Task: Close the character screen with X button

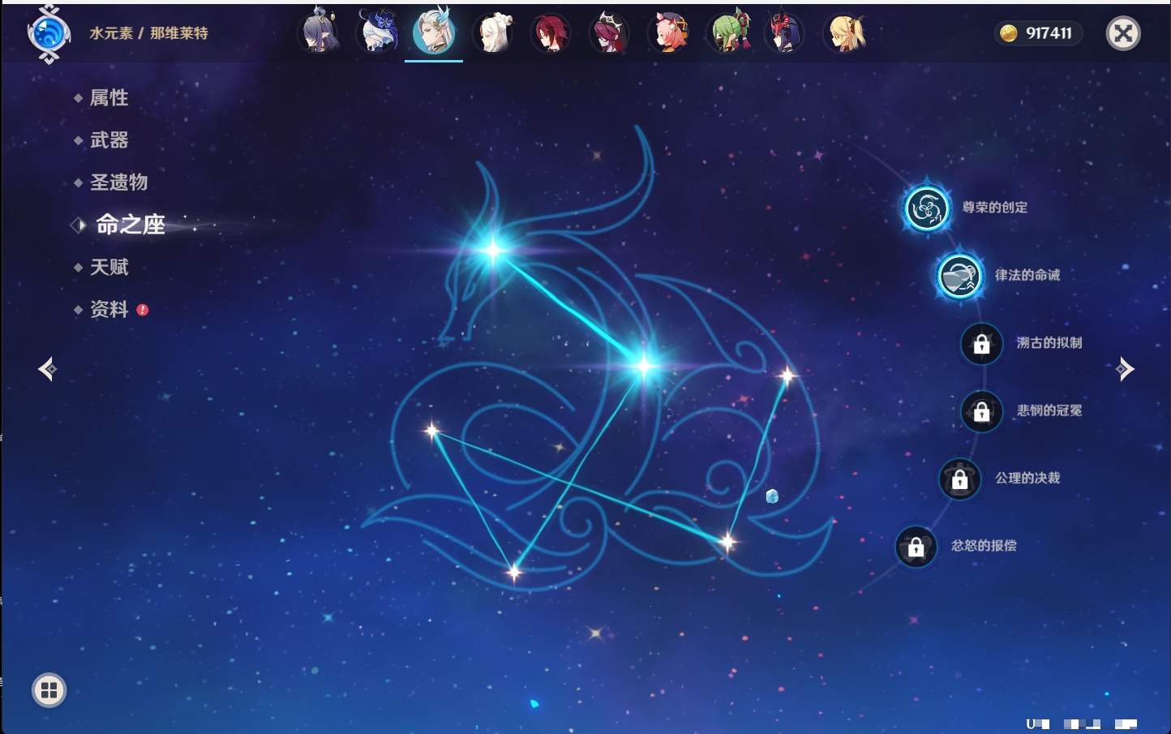Action: [x=1123, y=33]
